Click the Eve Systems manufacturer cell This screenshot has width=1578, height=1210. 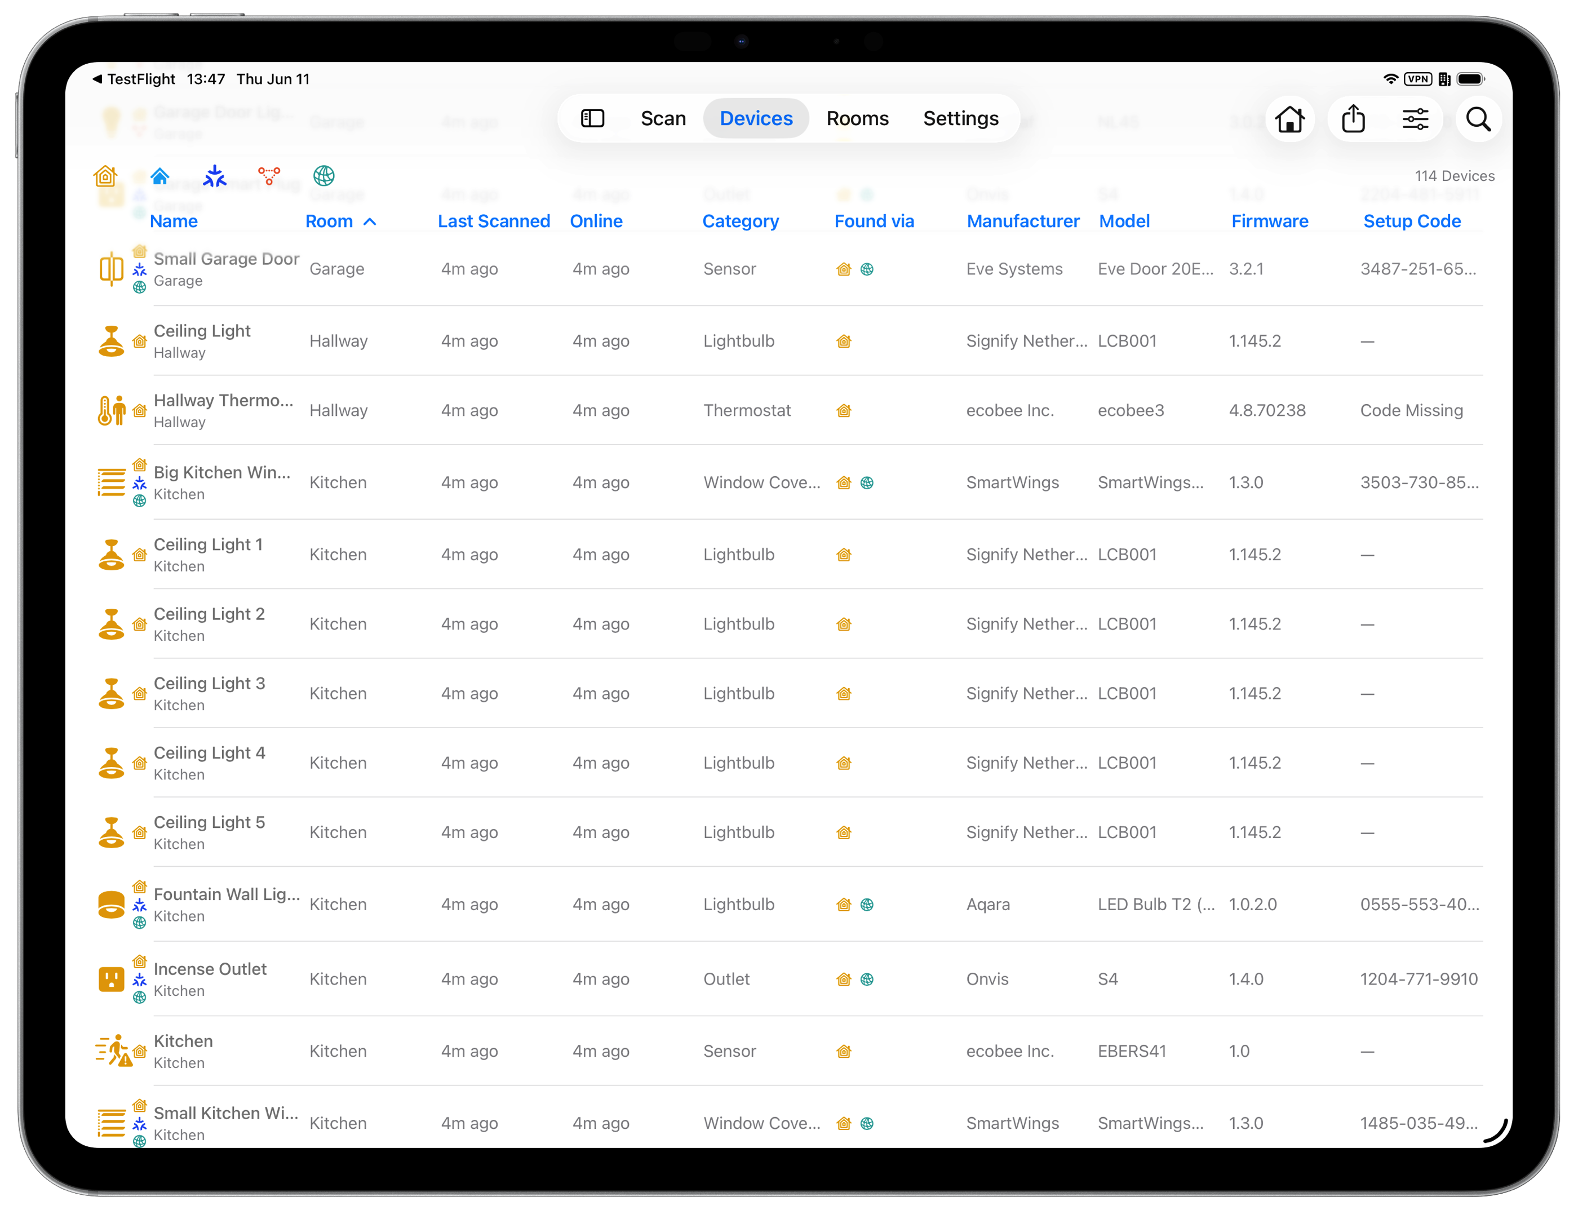[1014, 269]
